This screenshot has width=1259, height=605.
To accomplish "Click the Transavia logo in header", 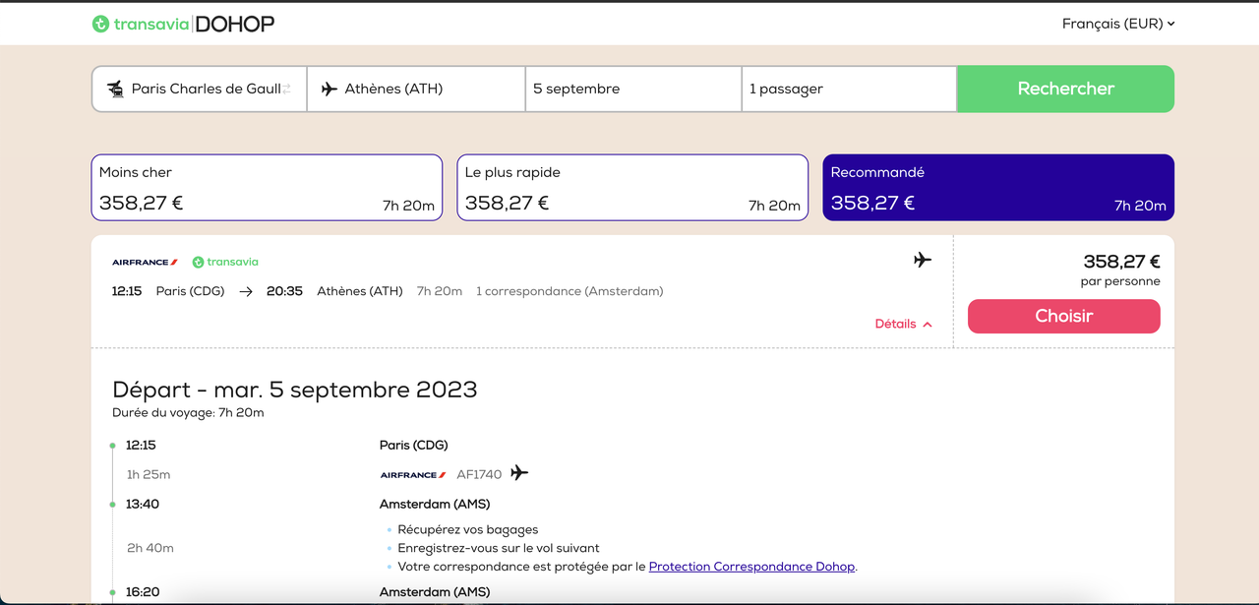I will [x=140, y=24].
